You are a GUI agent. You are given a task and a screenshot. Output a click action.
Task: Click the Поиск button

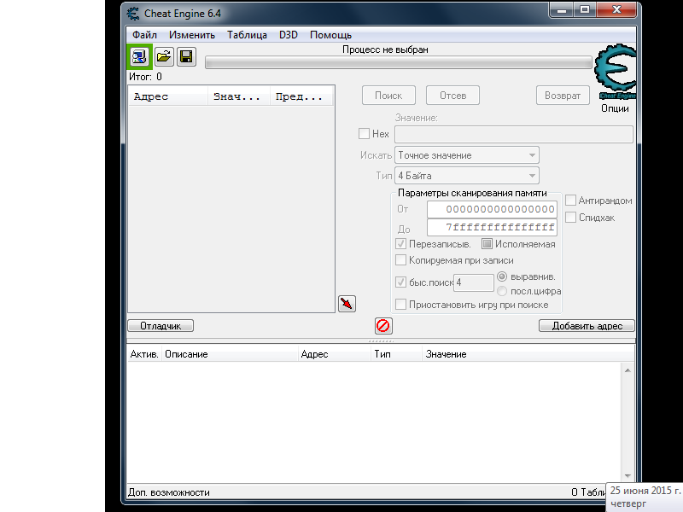pyautogui.click(x=388, y=96)
